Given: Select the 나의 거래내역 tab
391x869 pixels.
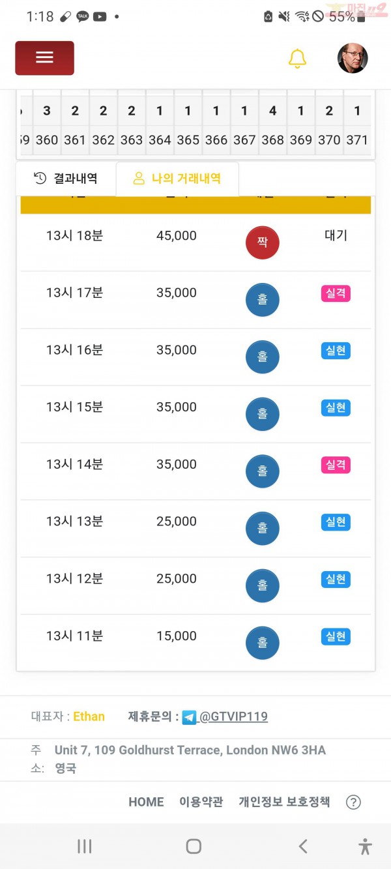Looking at the screenshot, I should tap(177, 178).
